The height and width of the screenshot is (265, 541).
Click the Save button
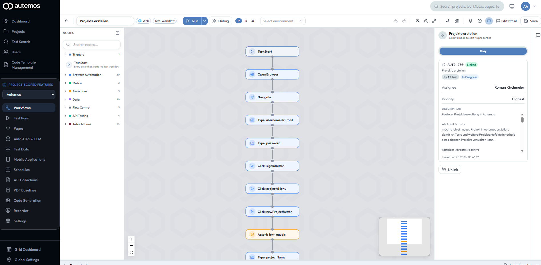[531, 21]
